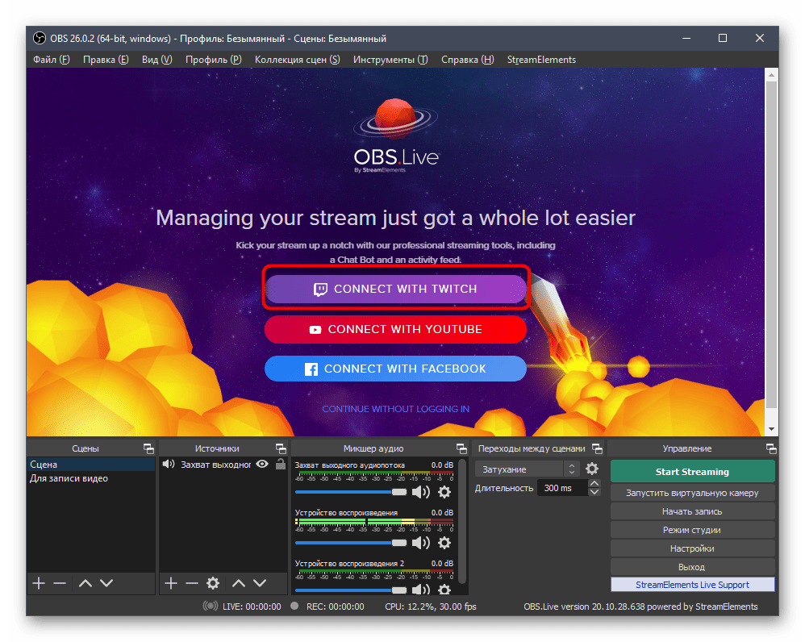Open transition properties gear beside Затухание
This screenshot has width=805, height=642.
point(592,469)
